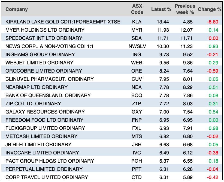Click the Change % column header
The width and height of the screenshot is (224, 182).
pyautogui.click(x=209, y=9)
